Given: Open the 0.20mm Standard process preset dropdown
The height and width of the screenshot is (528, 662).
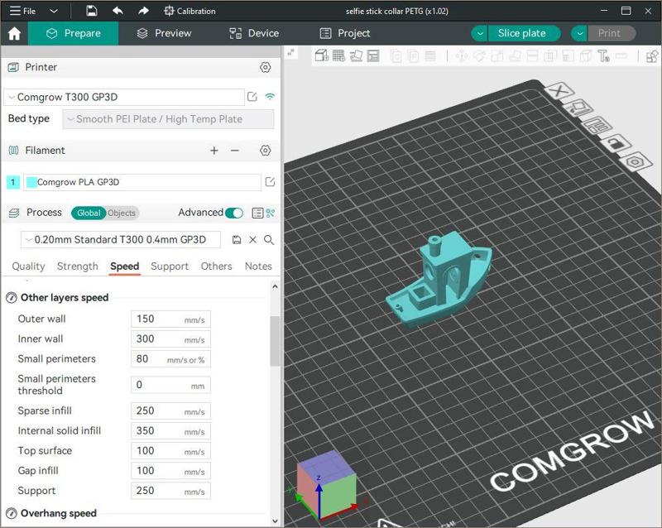Looking at the screenshot, I should click(121, 240).
